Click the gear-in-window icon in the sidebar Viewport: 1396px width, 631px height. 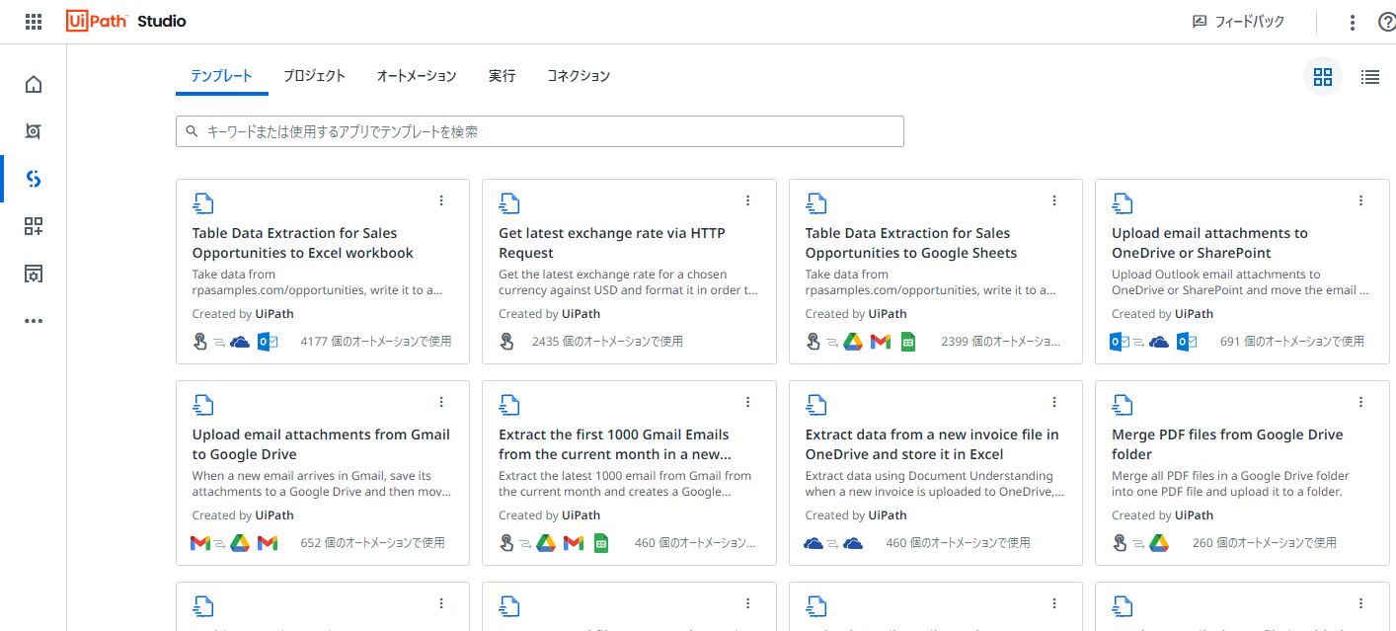coord(33,274)
